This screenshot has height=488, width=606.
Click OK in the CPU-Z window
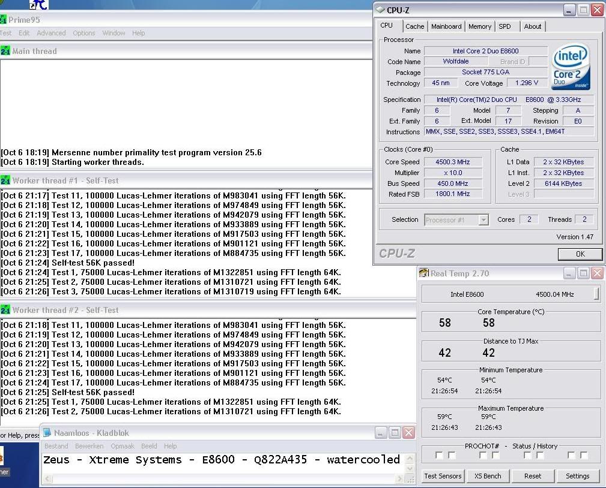pos(580,254)
